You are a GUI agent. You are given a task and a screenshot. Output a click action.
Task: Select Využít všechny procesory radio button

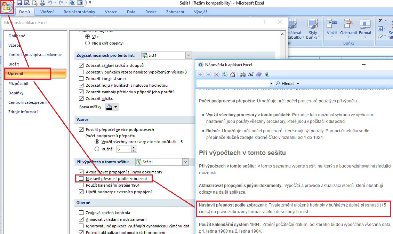tap(97, 142)
